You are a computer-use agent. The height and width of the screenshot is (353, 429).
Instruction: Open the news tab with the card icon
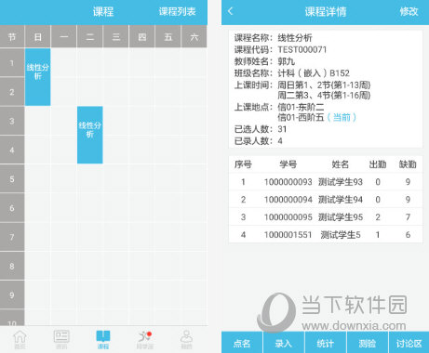[x=61, y=339]
